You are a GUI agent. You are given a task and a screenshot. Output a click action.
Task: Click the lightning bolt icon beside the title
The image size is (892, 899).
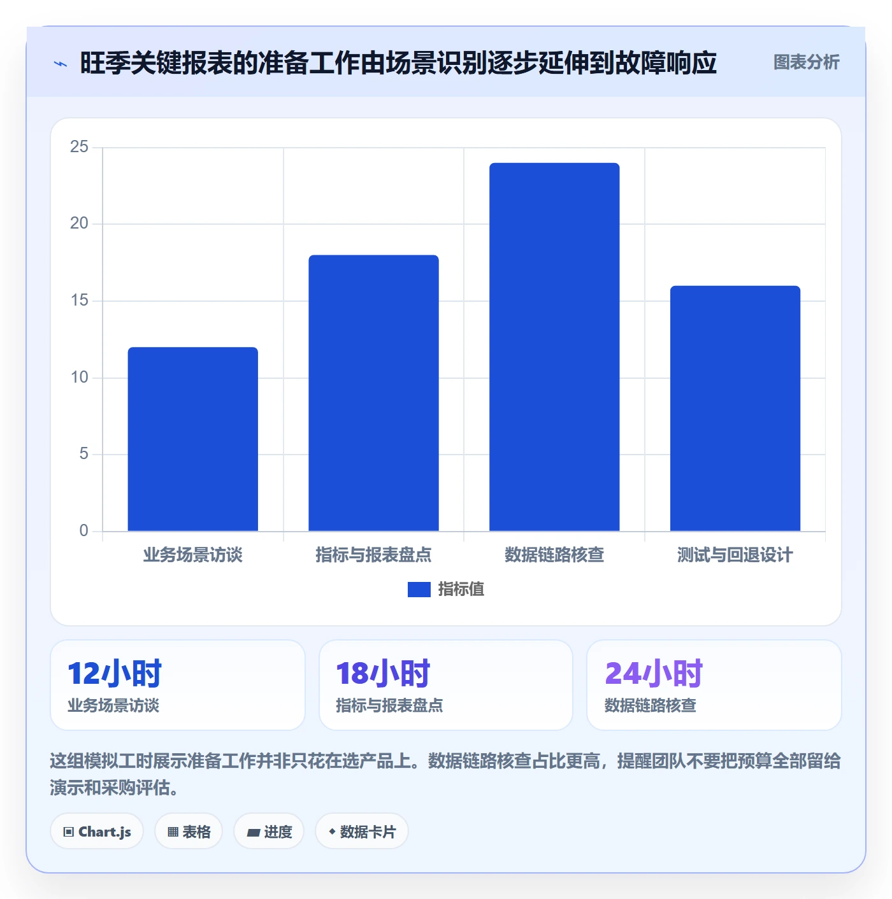click(x=61, y=64)
